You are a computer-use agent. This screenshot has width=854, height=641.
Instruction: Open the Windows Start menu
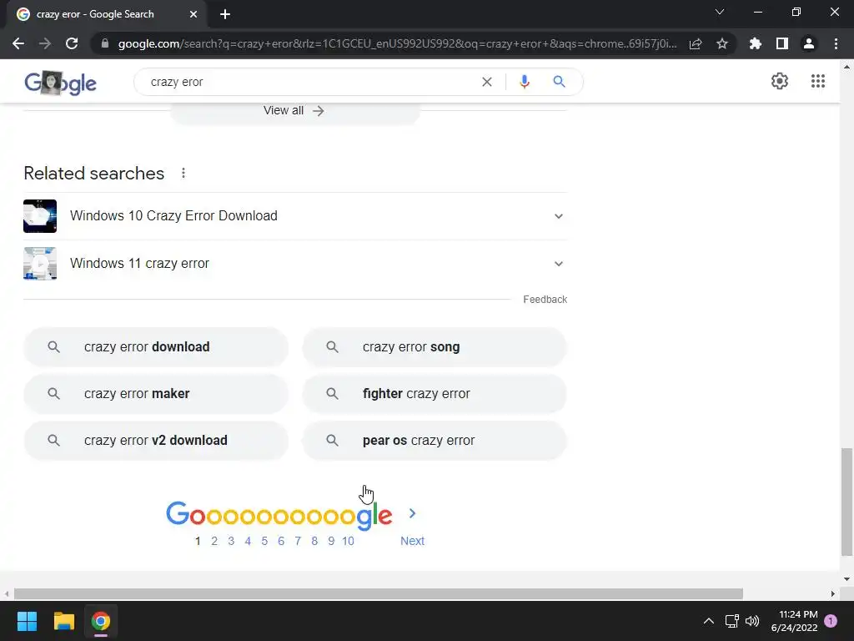click(x=27, y=621)
